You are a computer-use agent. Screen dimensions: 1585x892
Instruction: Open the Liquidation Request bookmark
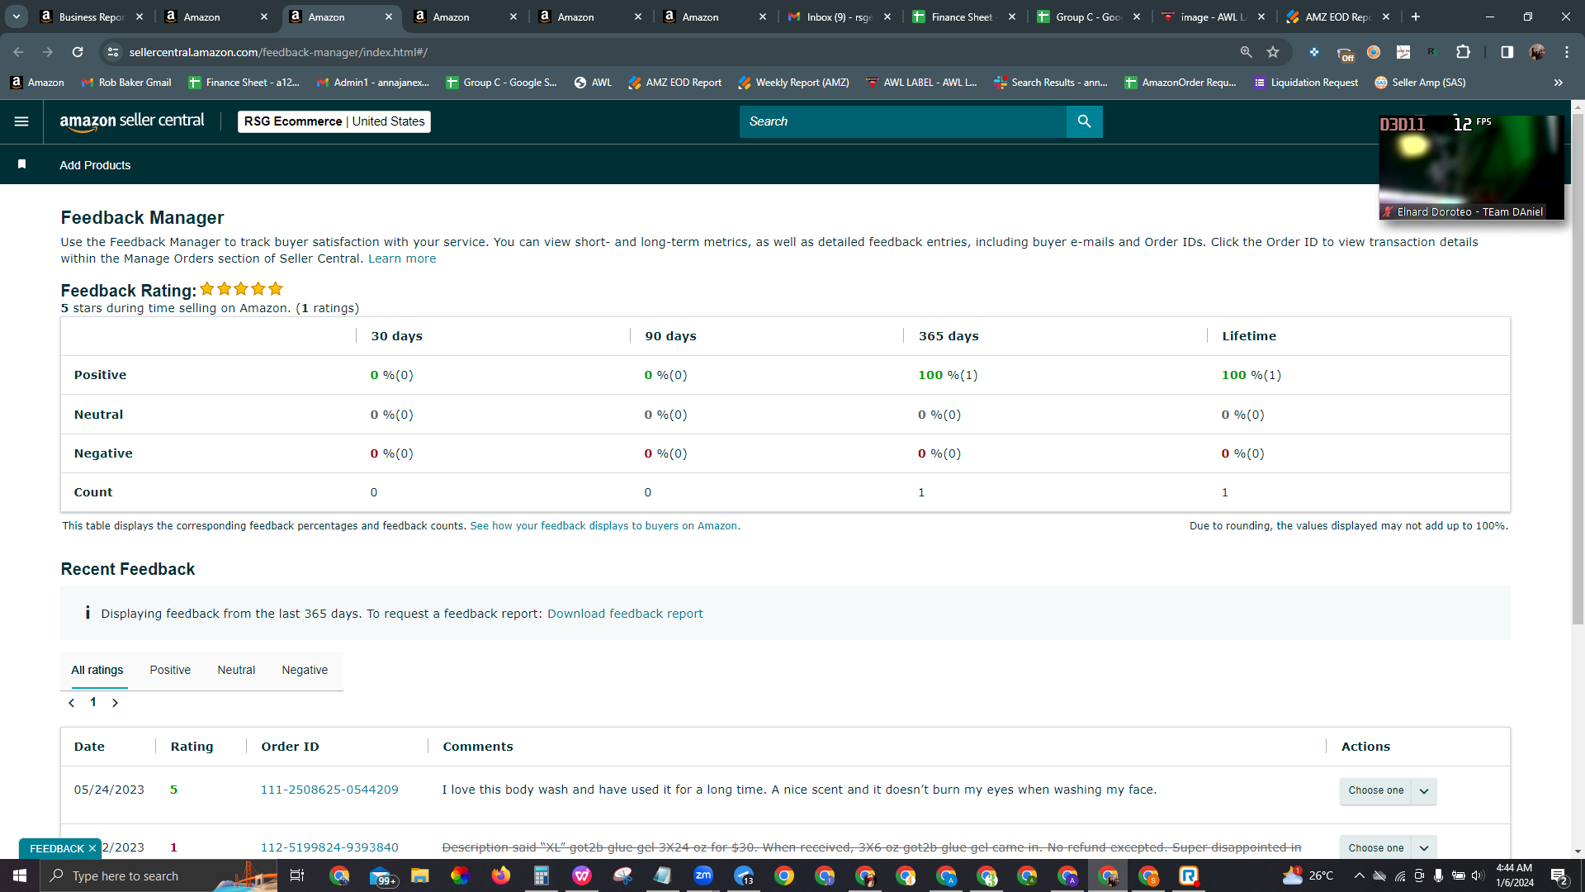coord(1305,83)
